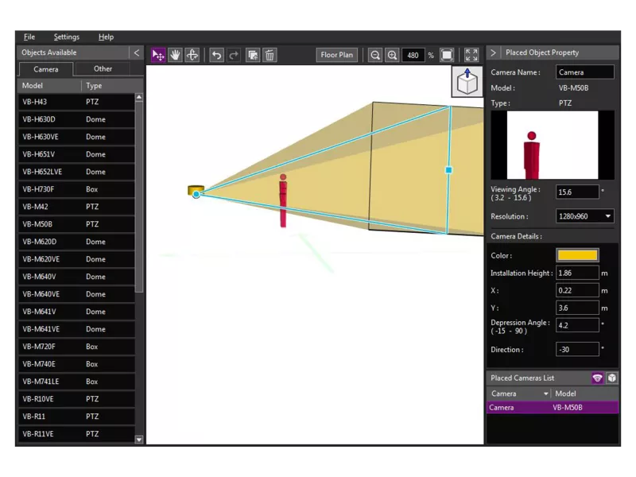
Task: Collapse the Placed Object Property panel
Action: [x=493, y=52]
